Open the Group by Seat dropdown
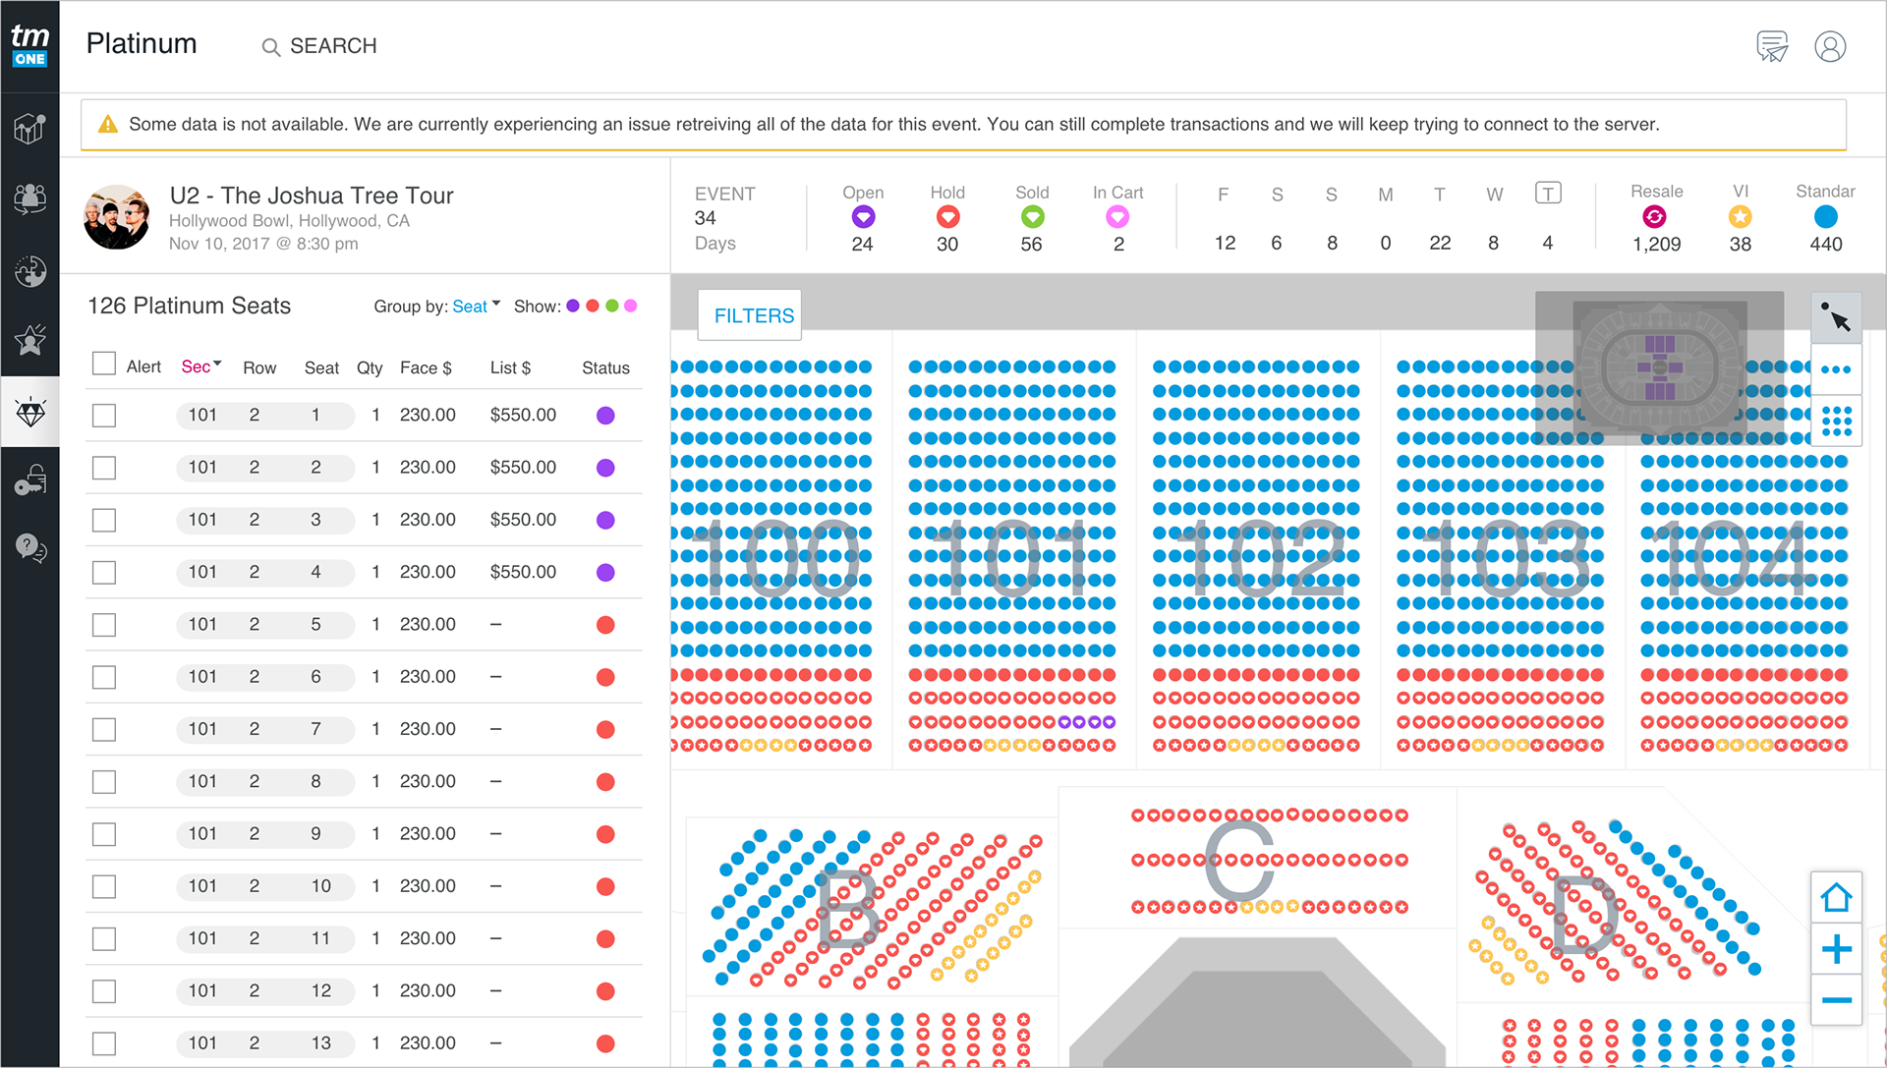 pyautogui.click(x=477, y=307)
